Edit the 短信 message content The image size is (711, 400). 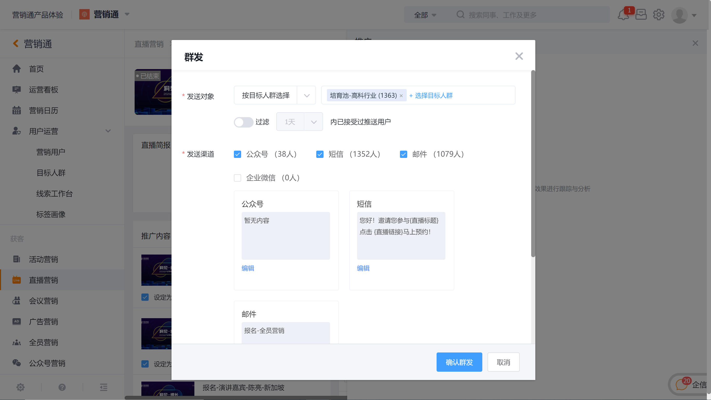click(363, 268)
